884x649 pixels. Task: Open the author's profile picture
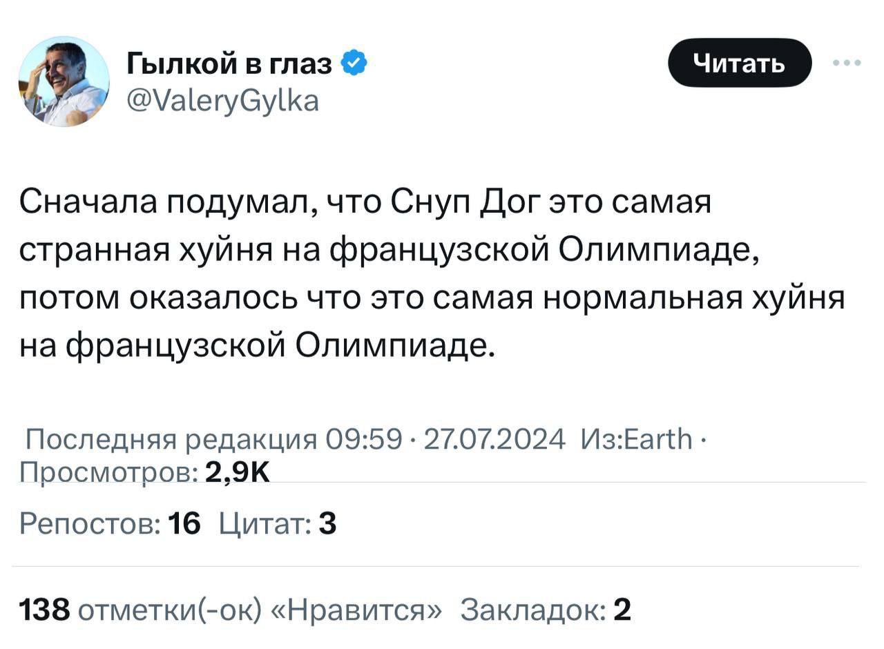pos(64,81)
